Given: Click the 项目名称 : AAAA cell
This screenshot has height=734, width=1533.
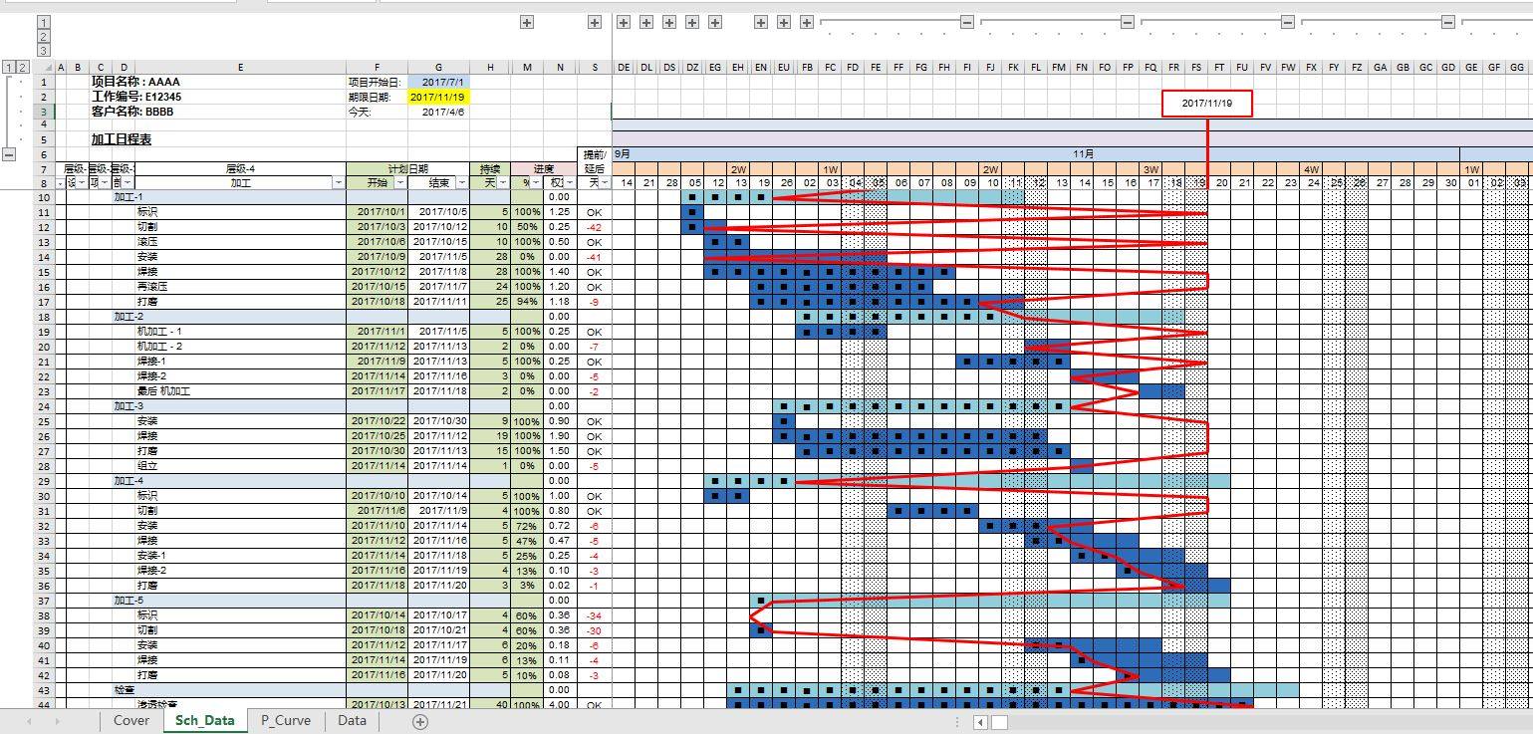Looking at the screenshot, I should (x=136, y=83).
